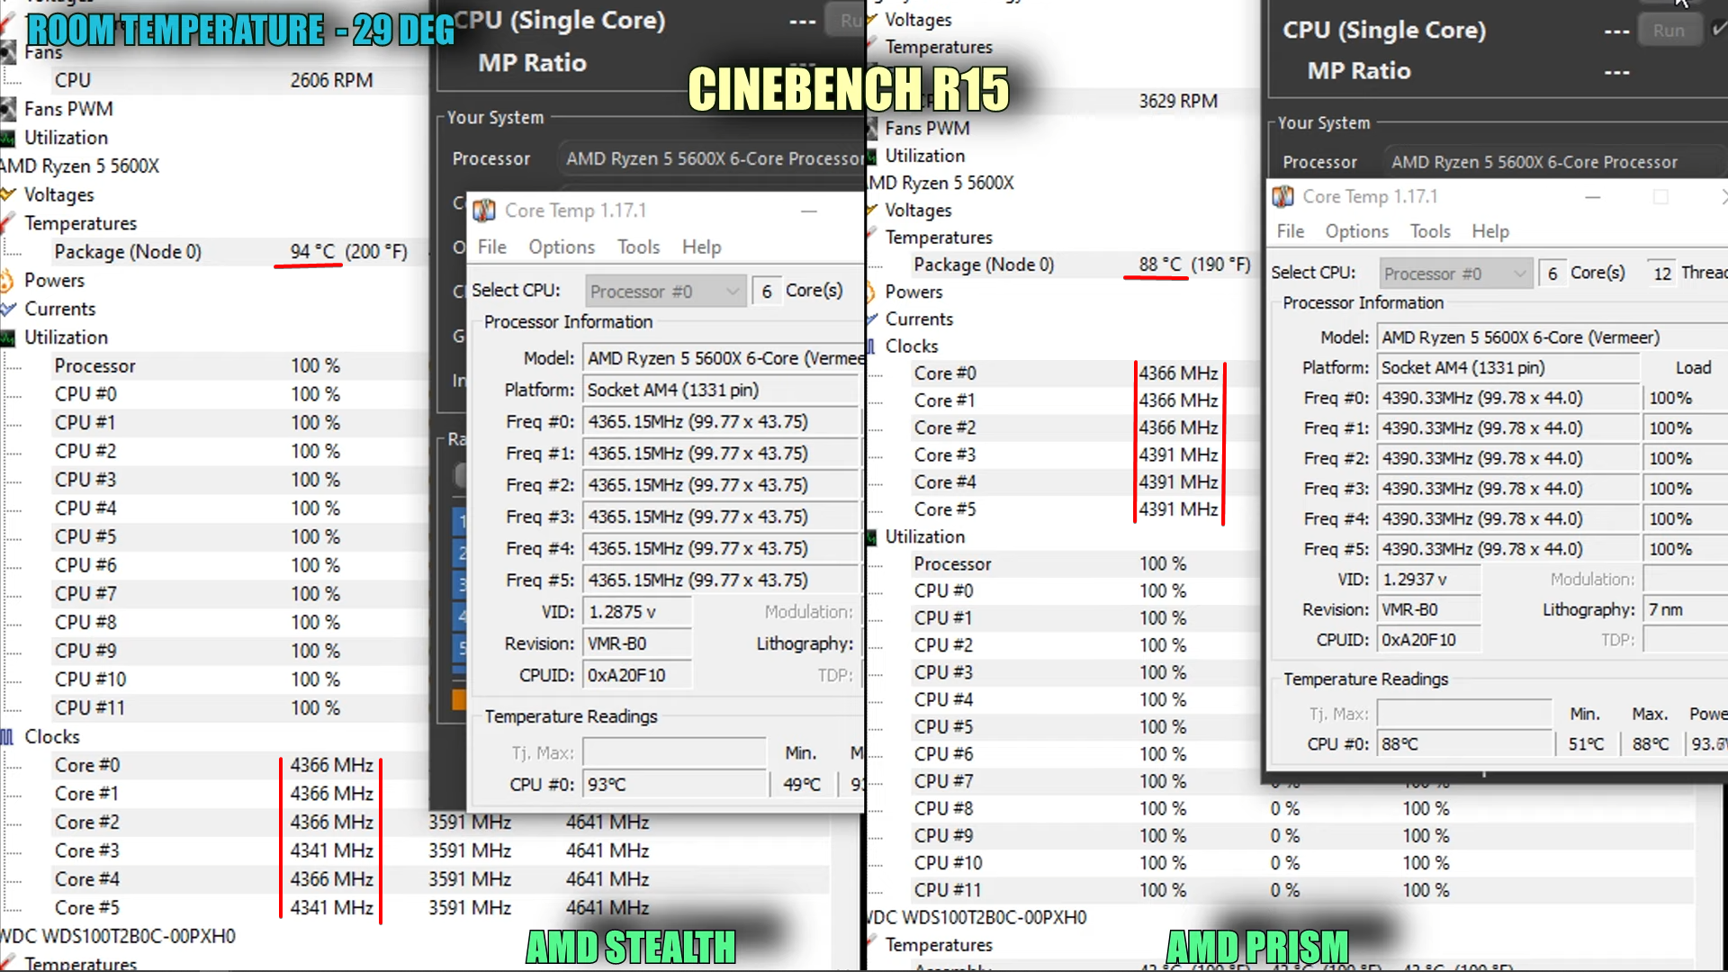The height and width of the screenshot is (972, 1728).
Task: Click the VID field showing 1.2937 v
Action: click(x=1429, y=580)
